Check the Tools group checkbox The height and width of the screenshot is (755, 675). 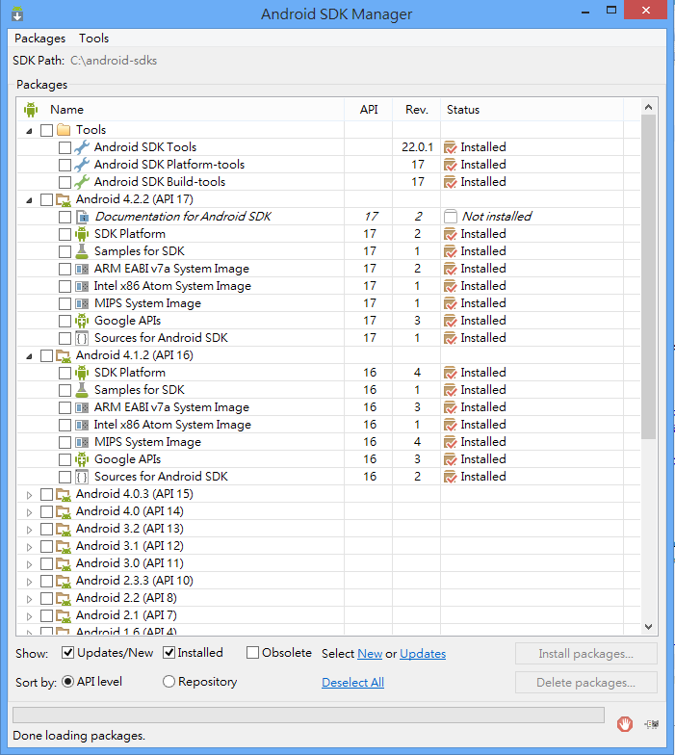46,131
